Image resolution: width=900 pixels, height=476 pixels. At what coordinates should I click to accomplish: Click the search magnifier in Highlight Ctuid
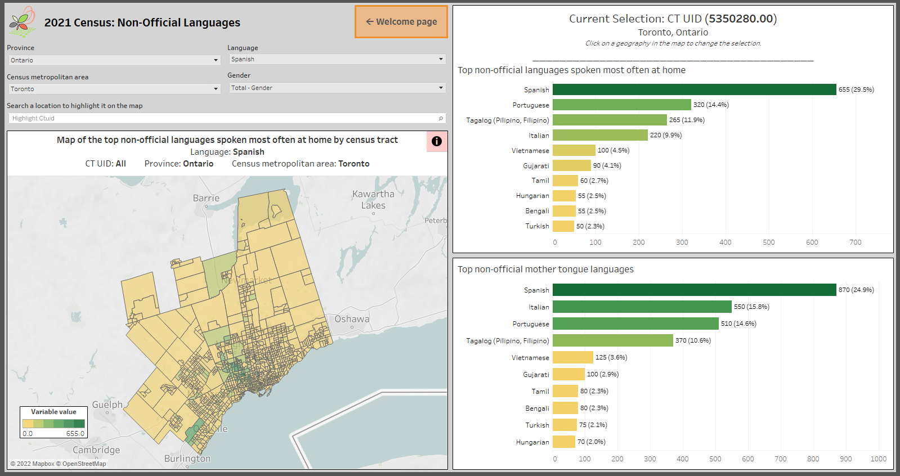click(x=441, y=118)
